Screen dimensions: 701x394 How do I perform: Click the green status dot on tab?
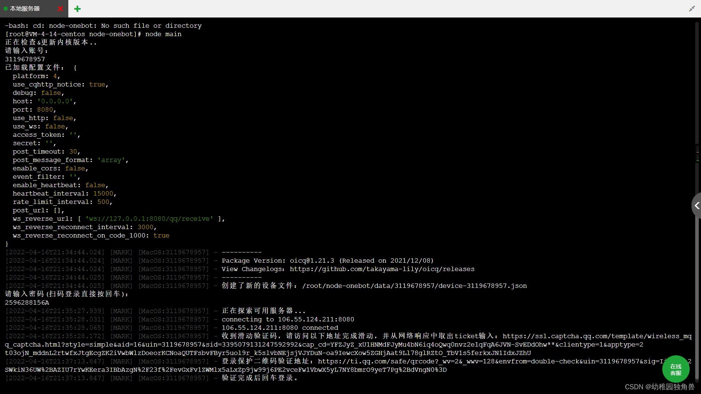[x=5, y=9]
